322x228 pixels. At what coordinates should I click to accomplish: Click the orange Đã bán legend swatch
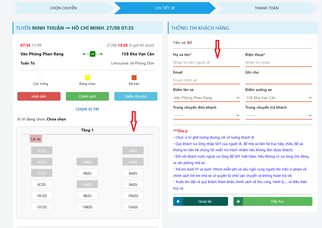pyautogui.click(x=134, y=78)
